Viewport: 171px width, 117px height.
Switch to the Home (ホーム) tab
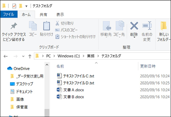click(26, 15)
